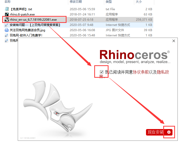Viewport: 195px width, 146px height.
Task: Click size cell 63 KB
Action: pos(148,14)
